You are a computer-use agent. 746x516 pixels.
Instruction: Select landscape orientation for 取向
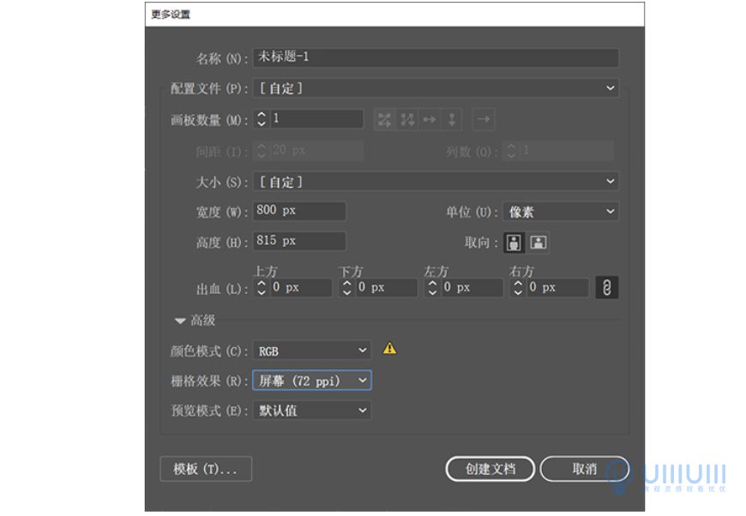[x=536, y=242]
